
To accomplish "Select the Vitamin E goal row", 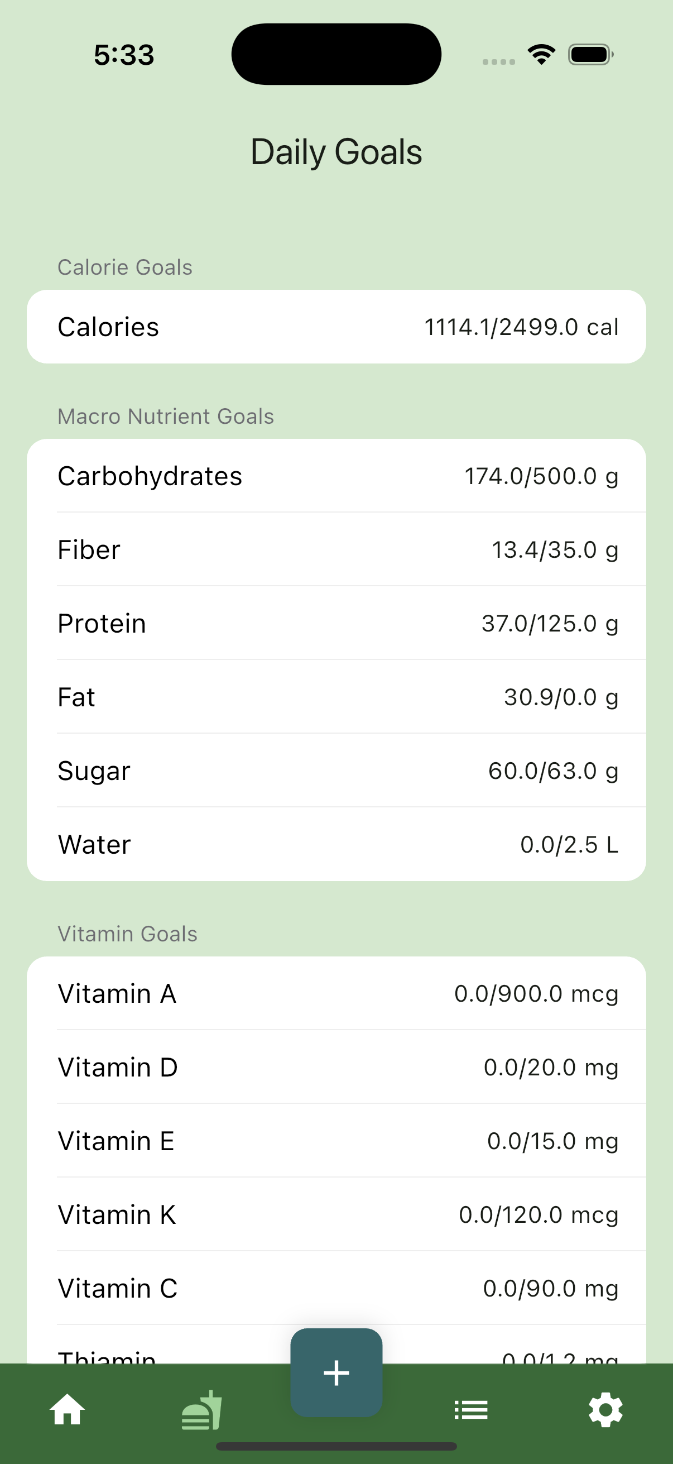I will tap(336, 1141).
